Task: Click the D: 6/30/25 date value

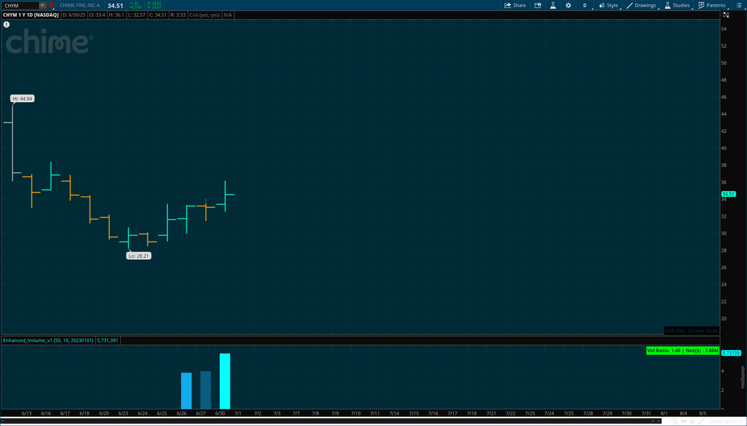Action: point(74,14)
